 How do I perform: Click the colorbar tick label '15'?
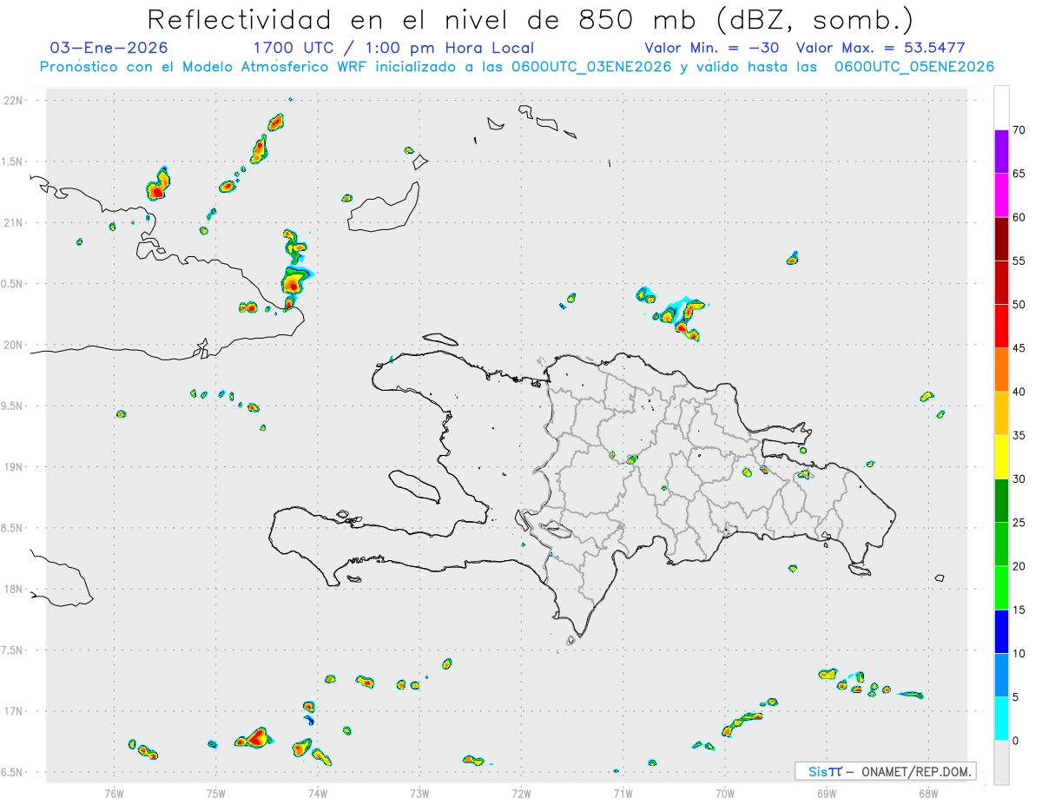(x=1019, y=610)
